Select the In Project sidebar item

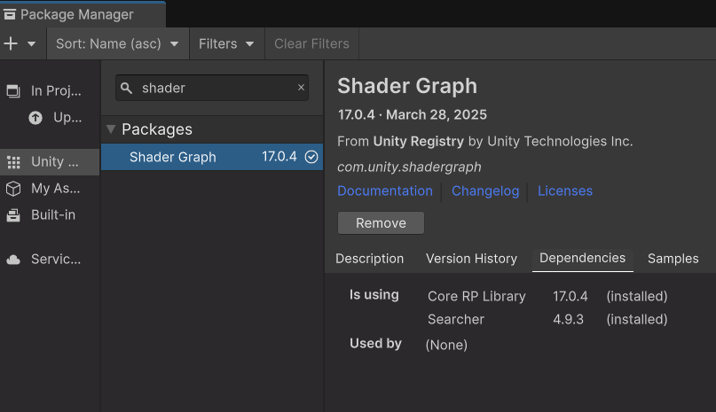[50, 90]
